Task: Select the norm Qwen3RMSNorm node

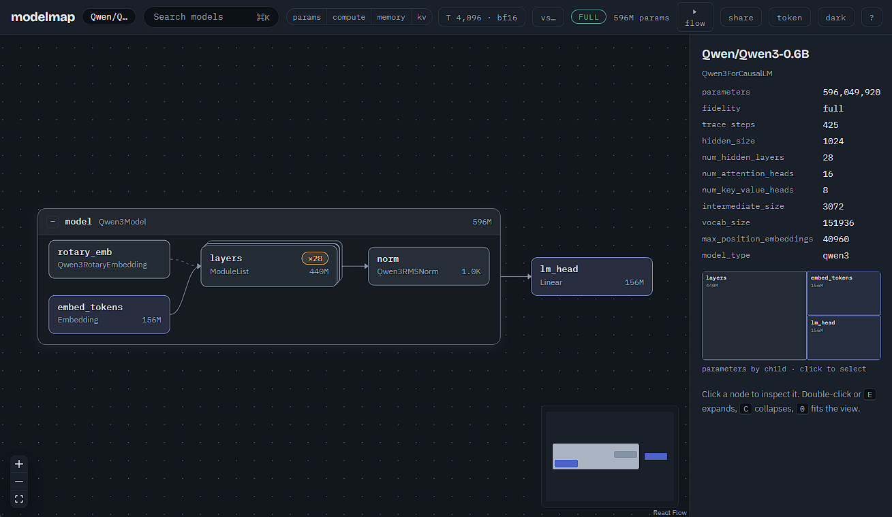Action: [429, 266]
